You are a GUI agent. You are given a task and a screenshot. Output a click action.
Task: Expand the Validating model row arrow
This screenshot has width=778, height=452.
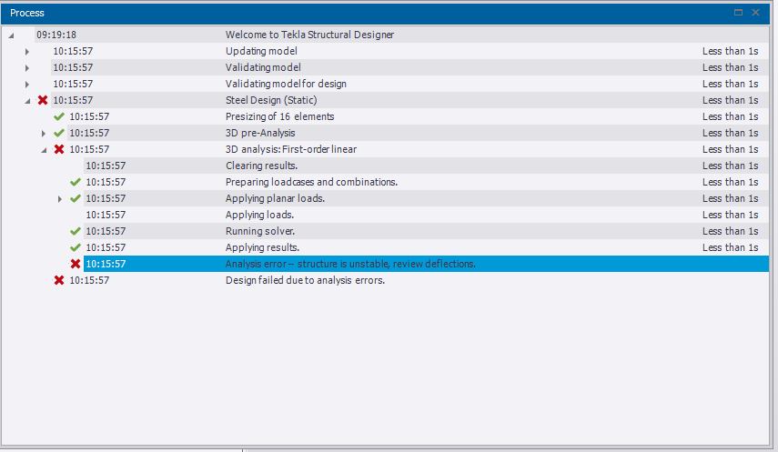tap(26, 68)
